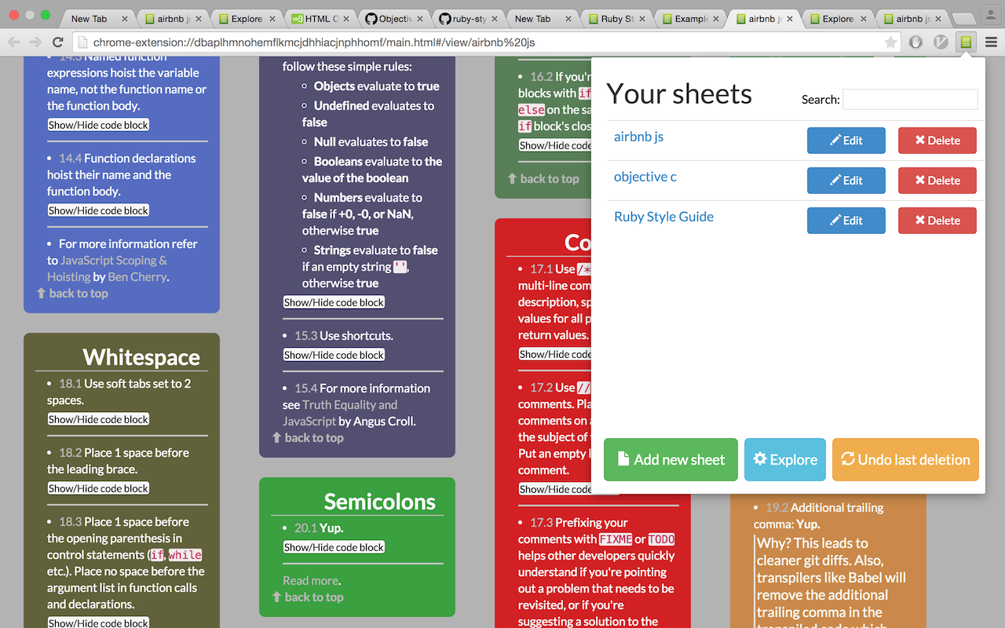Show/Hide code block for rule 18.2
Screen dimensions: 1005x628
(x=98, y=488)
